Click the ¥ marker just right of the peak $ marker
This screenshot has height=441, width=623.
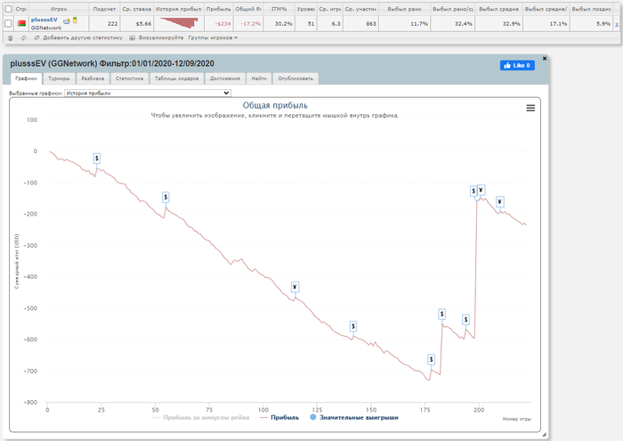(x=481, y=190)
